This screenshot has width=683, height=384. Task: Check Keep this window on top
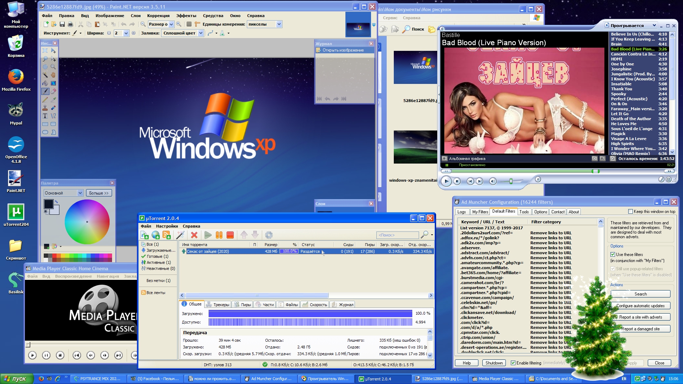pyautogui.click(x=630, y=212)
